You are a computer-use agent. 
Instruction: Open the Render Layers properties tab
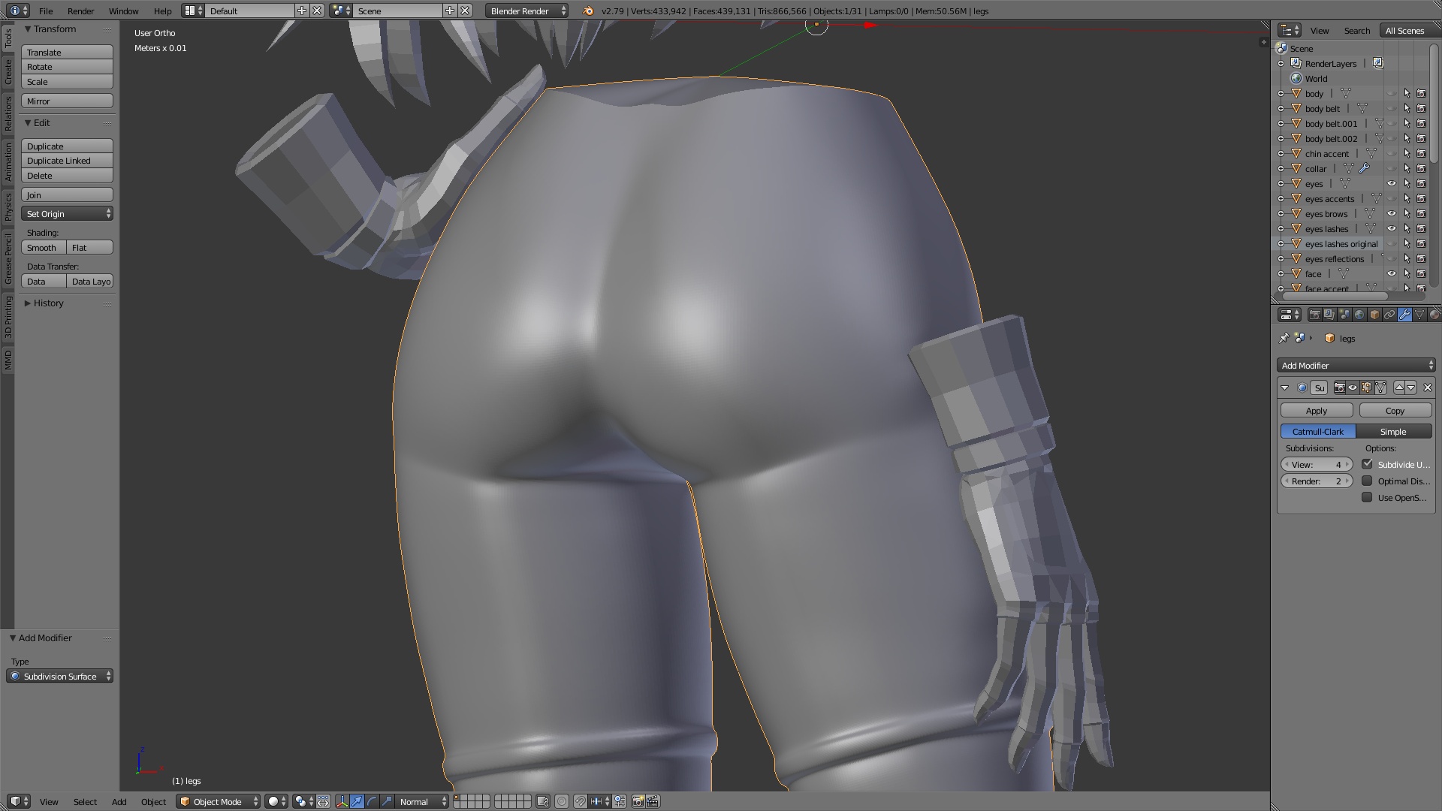click(1329, 315)
